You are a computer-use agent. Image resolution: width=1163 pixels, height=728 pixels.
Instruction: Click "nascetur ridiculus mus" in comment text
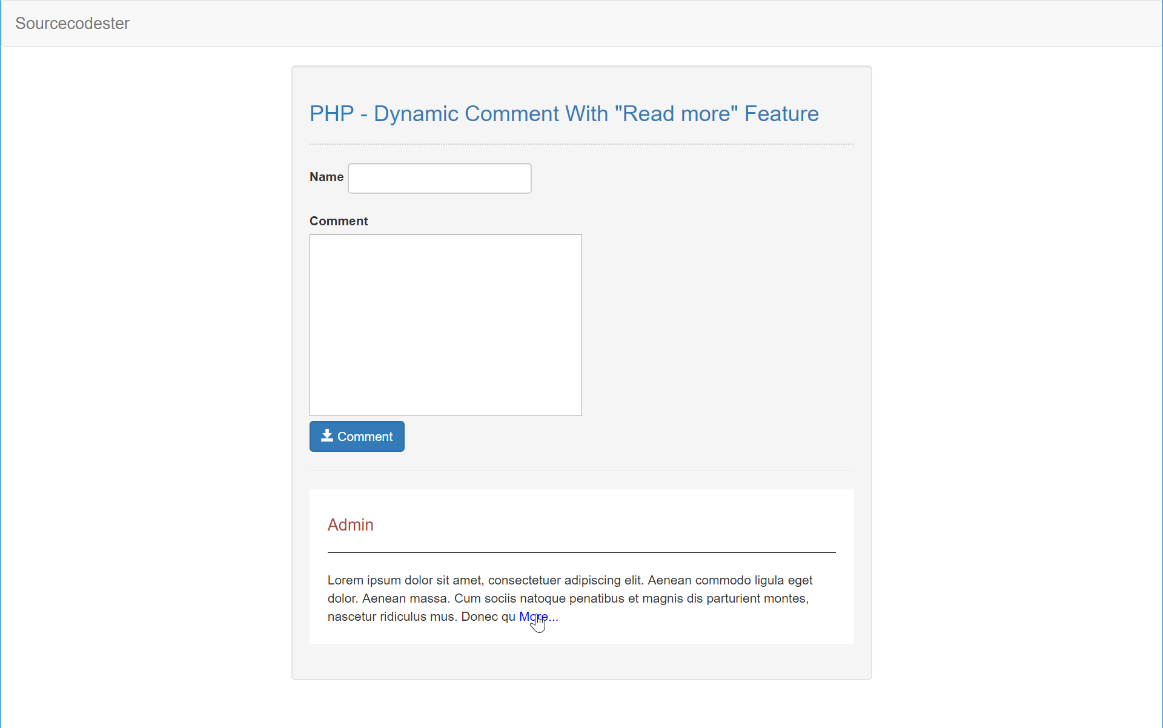coord(391,617)
